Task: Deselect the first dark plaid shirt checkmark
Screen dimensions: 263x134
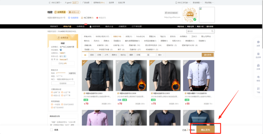Action: [x=84, y=62]
